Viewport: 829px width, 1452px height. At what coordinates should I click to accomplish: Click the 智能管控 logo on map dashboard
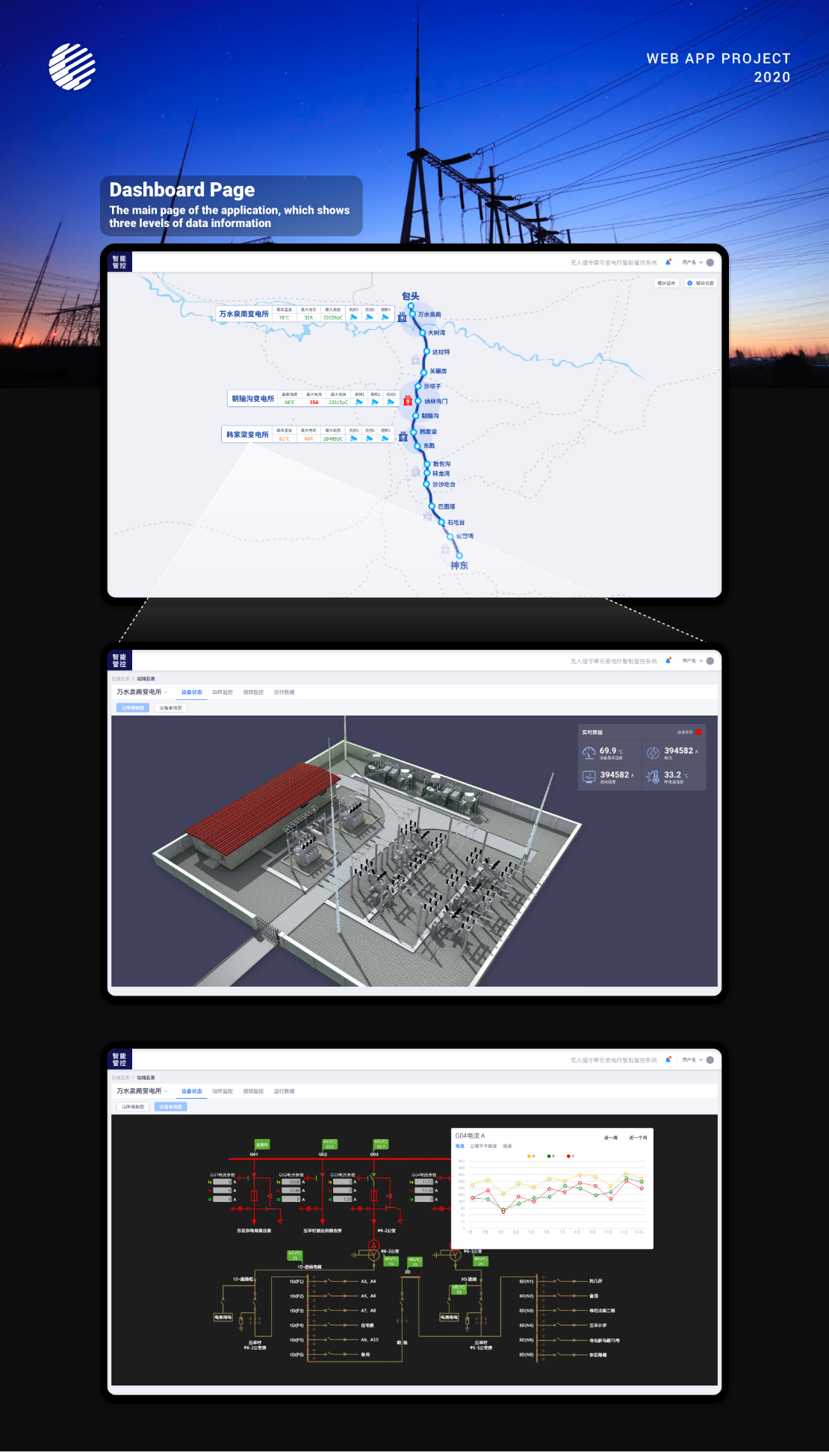(x=119, y=262)
